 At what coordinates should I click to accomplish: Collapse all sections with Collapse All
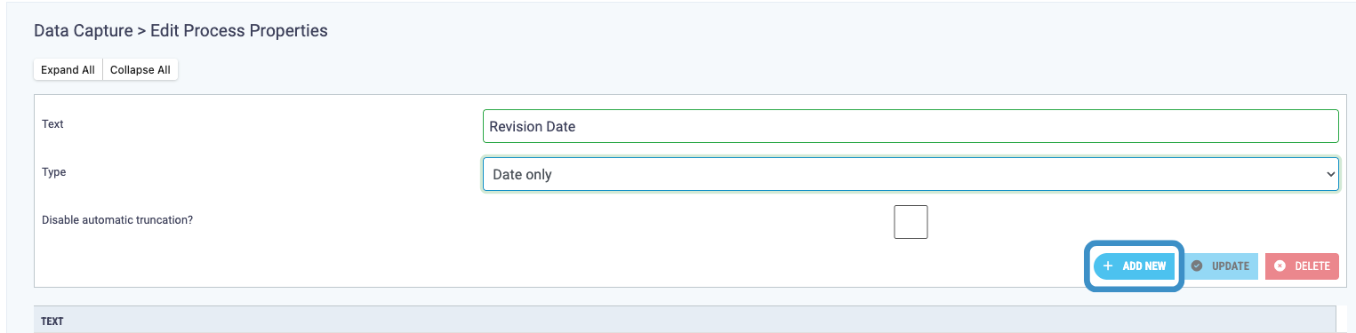pyautogui.click(x=140, y=69)
